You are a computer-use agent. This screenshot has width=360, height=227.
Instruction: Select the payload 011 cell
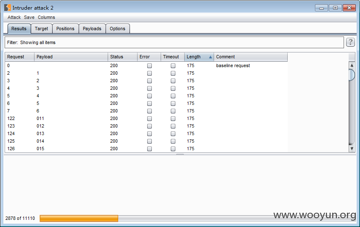tap(40, 118)
